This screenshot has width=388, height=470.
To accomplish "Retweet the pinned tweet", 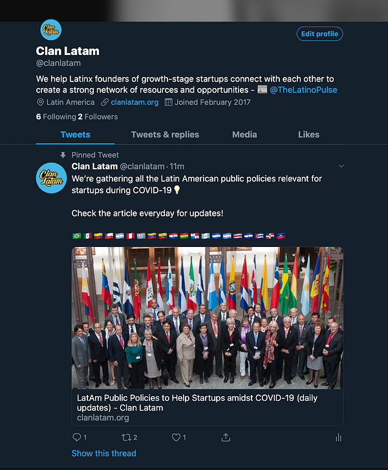I will pyautogui.click(x=126, y=438).
